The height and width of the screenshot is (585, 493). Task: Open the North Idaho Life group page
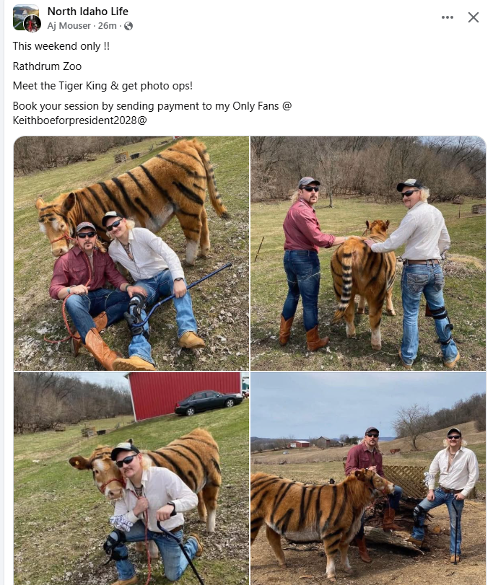pyautogui.click(x=88, y=12)
